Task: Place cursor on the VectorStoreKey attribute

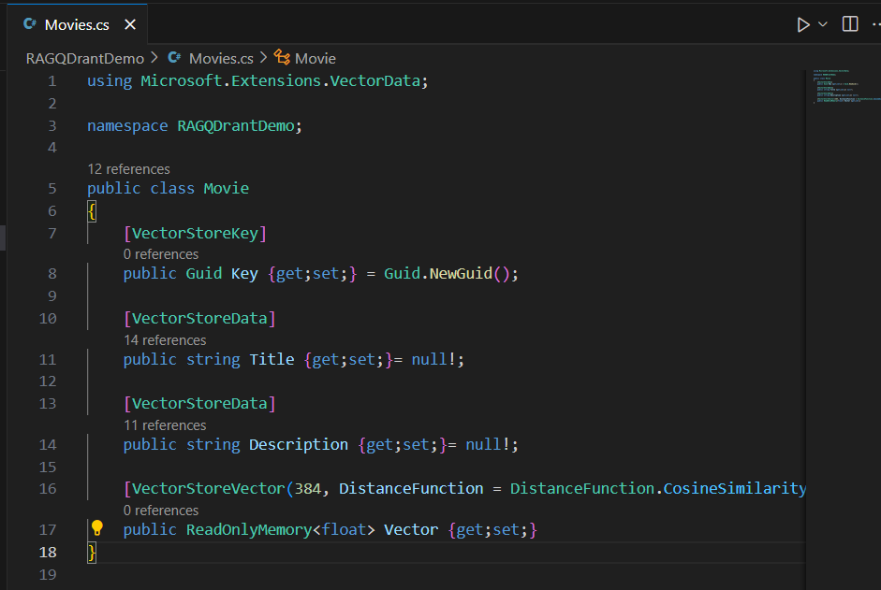Action: pyautogui.click(x=199, y=233)
